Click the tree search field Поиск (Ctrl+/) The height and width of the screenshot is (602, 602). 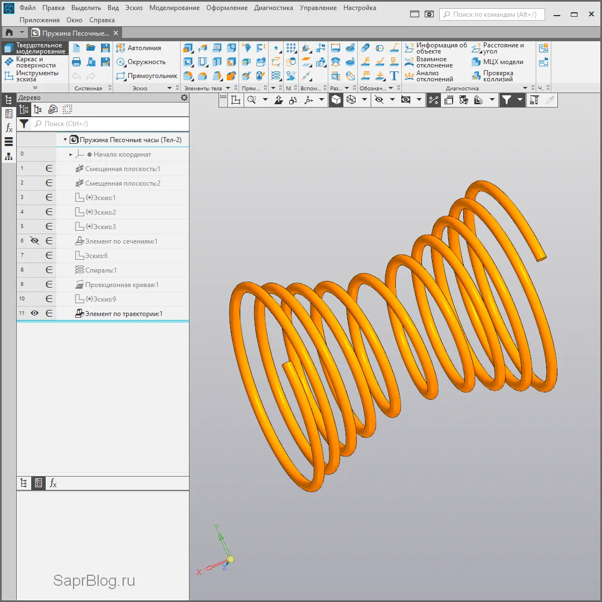109,124
